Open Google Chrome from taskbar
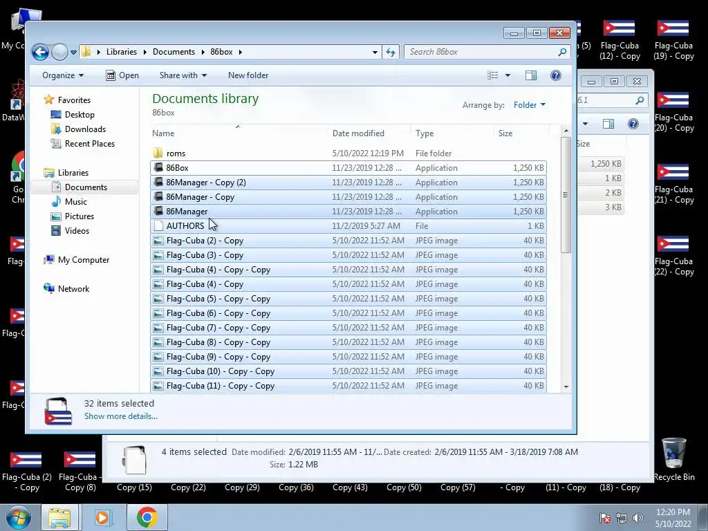 (147, 517)
